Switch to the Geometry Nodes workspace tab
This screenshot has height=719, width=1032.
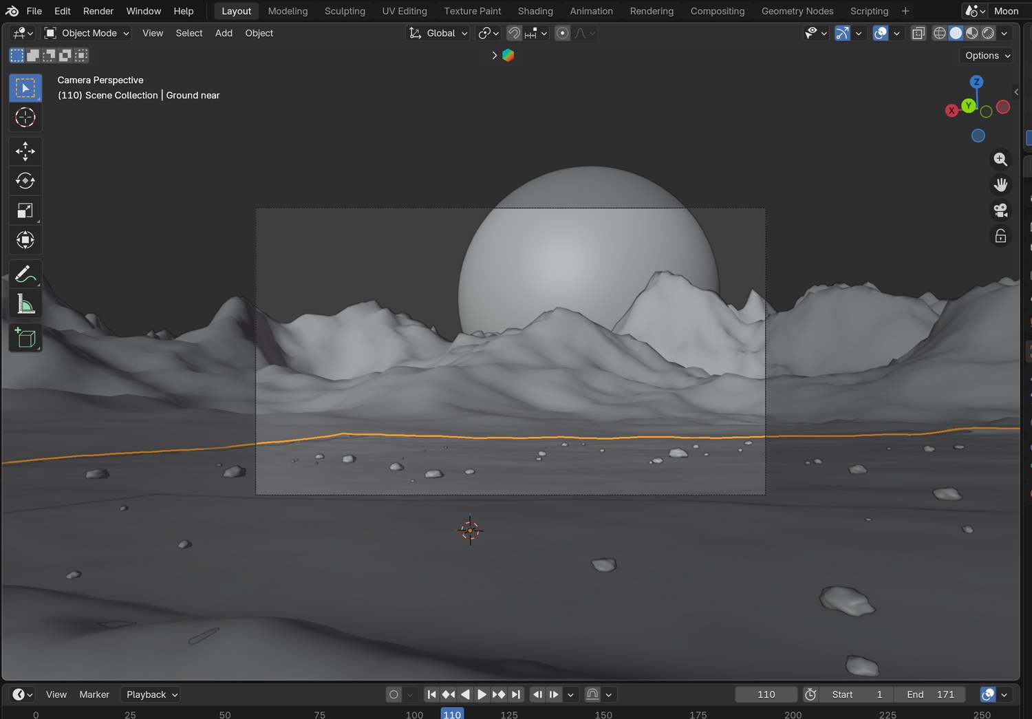(x=797, y=11)
